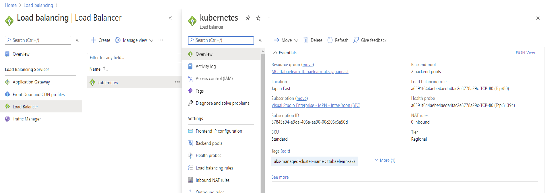
Task: Open JSON View
Action: tap(525, 53)
